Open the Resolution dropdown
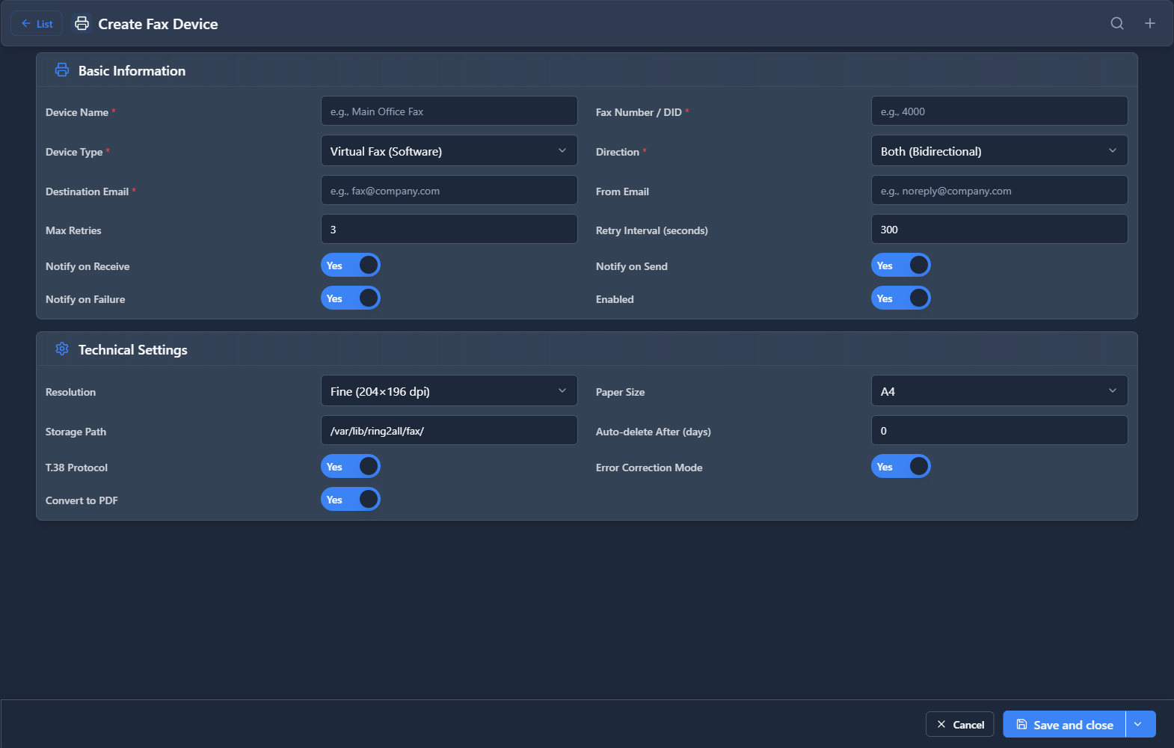This screenshot has height=748, width=1174. pos(449,391)
